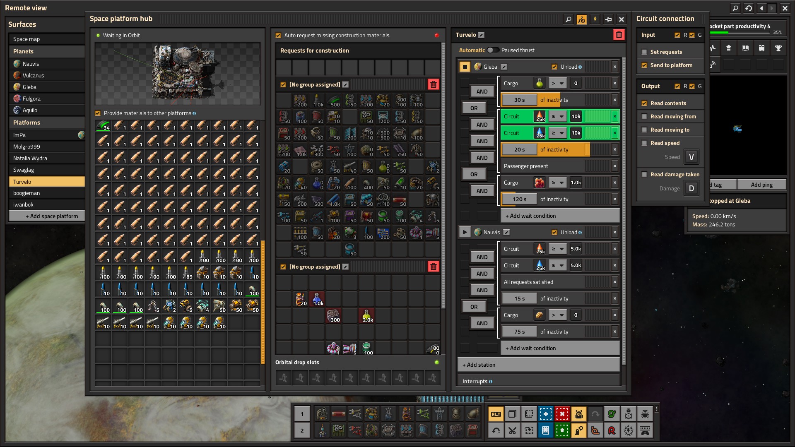Click the spidertron remote shortcut icon
The image size is (795, 447).
tap(645, 414)
